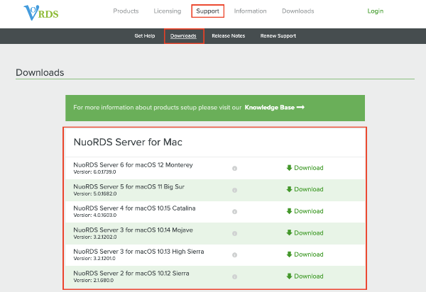Download NuoRDS Server 3 for macOS 10.14 Mojave

coord(305,233)
